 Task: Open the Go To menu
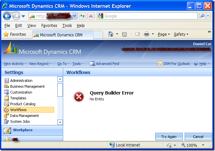pyautogui.click(x=63, y=64)
